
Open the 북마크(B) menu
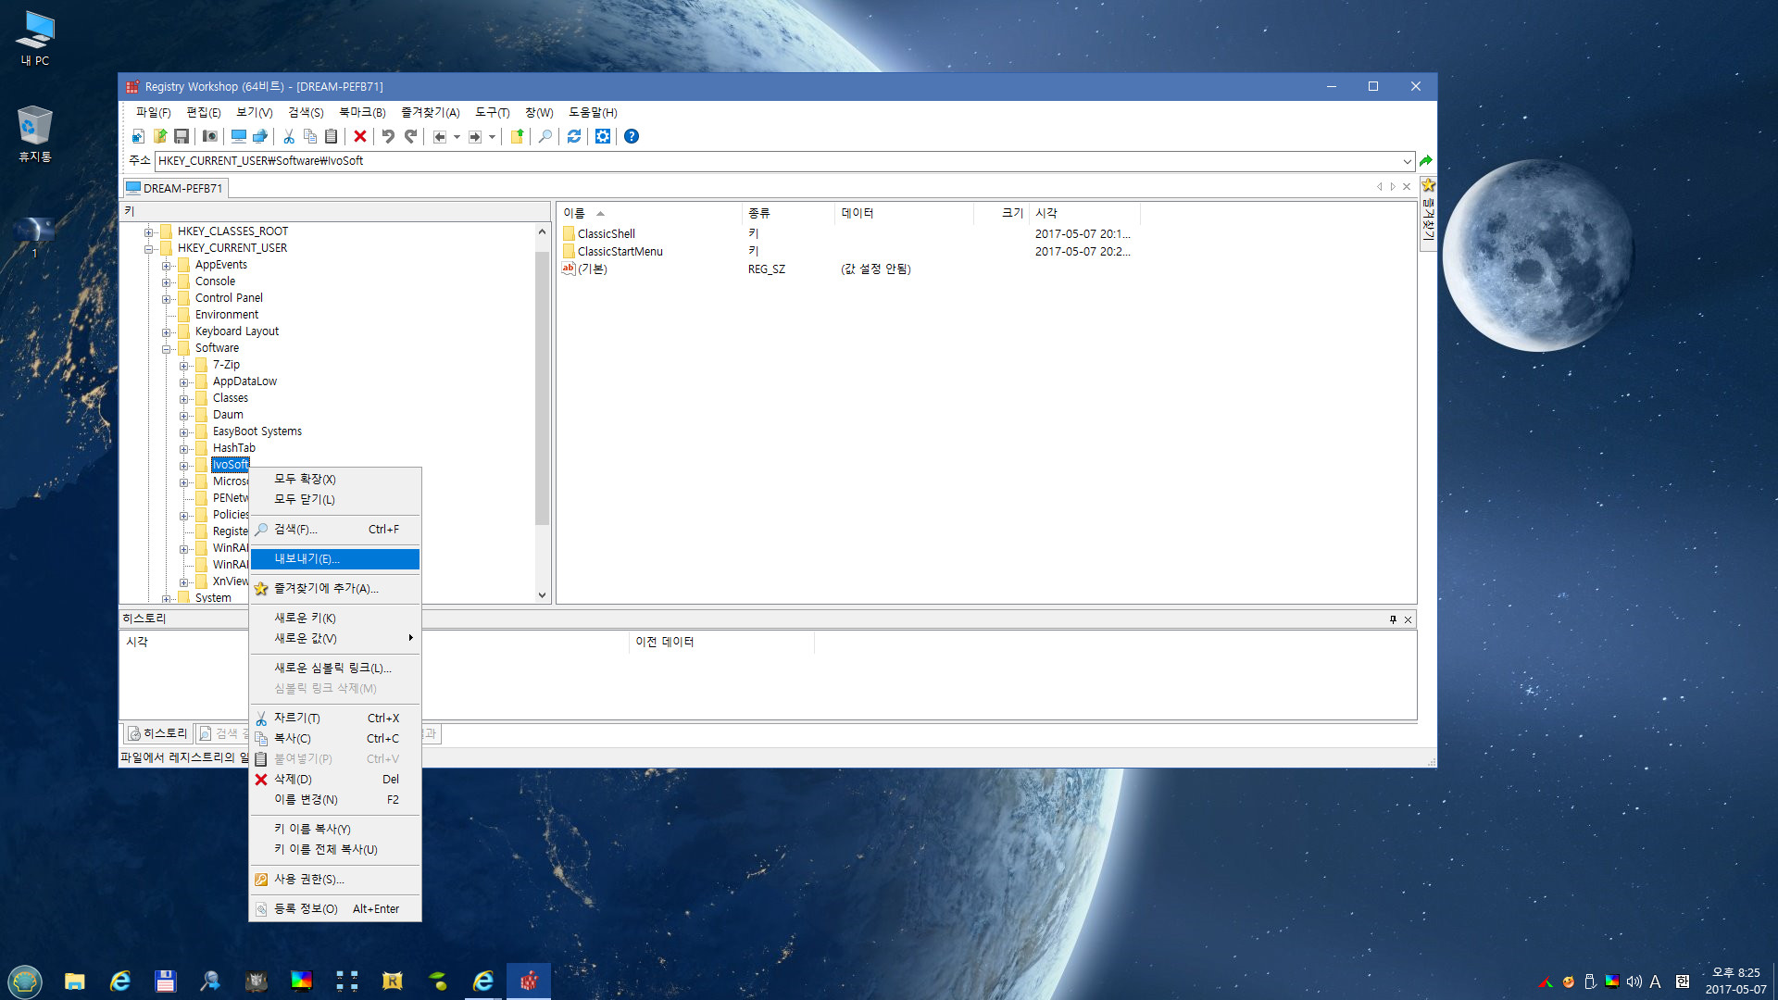point(362,112)
